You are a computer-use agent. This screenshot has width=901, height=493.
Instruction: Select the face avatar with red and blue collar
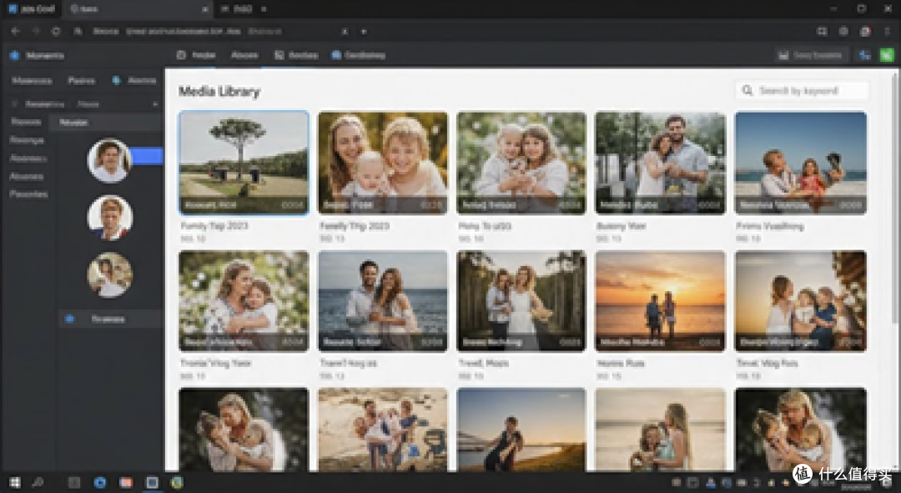[x=110, y=218]
